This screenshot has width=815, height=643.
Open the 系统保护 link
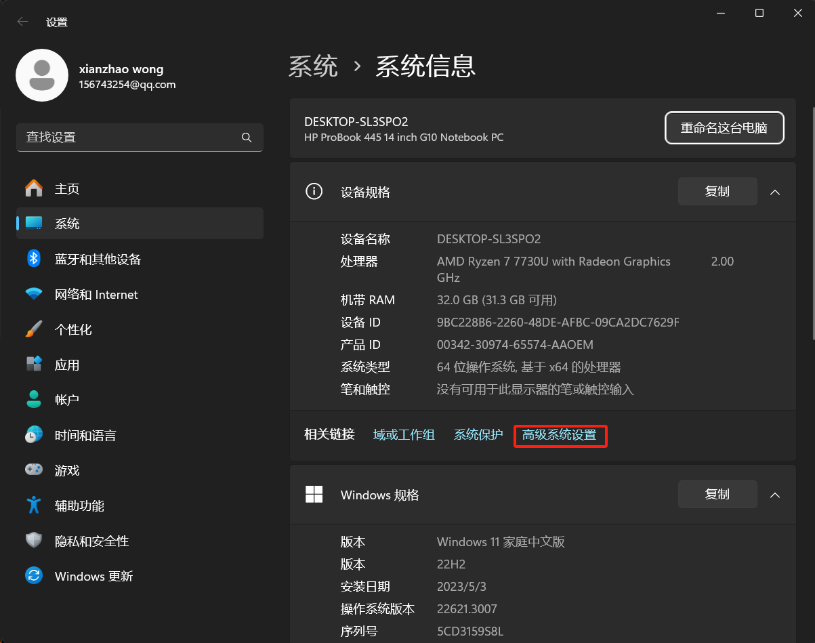coord(478,435)
